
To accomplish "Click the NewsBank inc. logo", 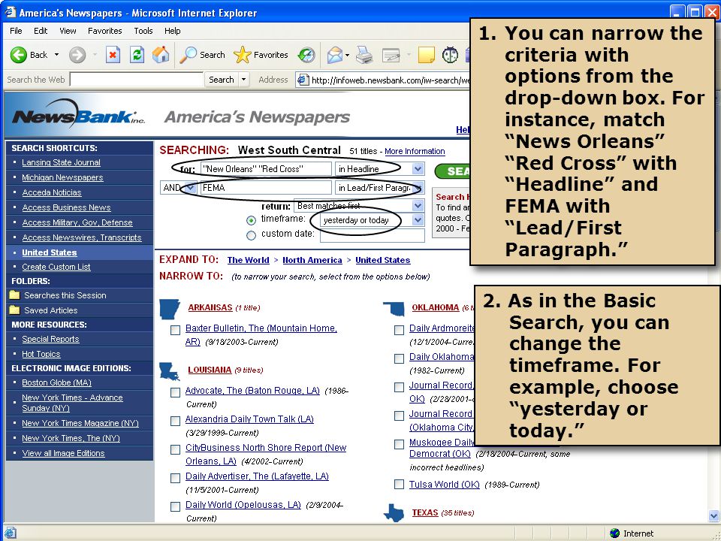I will (78, 112).
